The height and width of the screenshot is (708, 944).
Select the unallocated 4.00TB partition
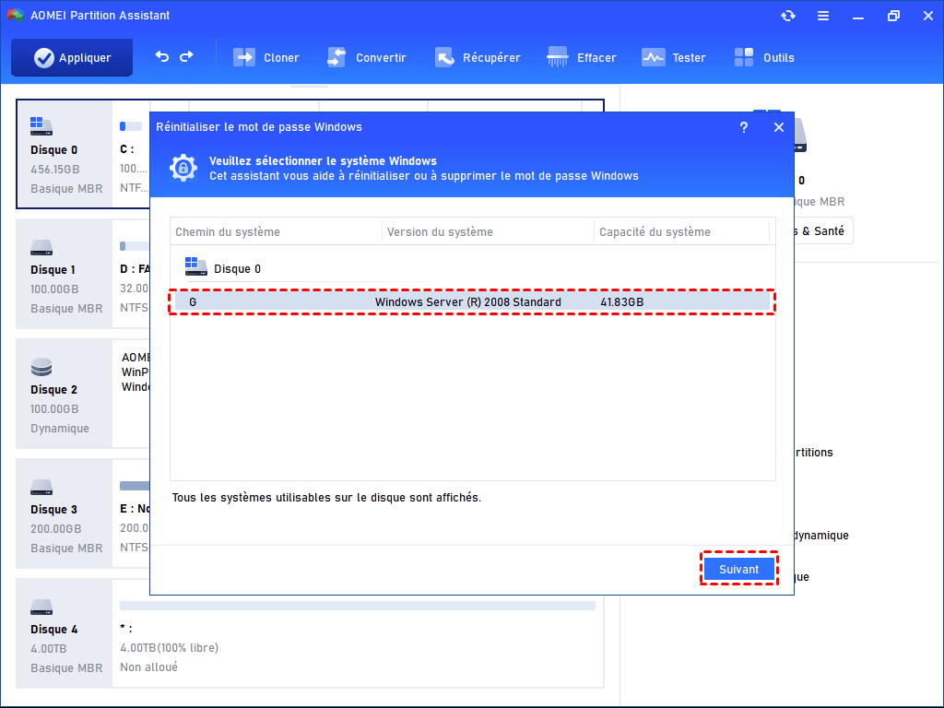[358, 633]
